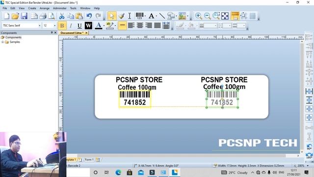The image size is (314, 177).
Task: Open the weather widget showing 29°C Cloudy
Action: point(235,173)
